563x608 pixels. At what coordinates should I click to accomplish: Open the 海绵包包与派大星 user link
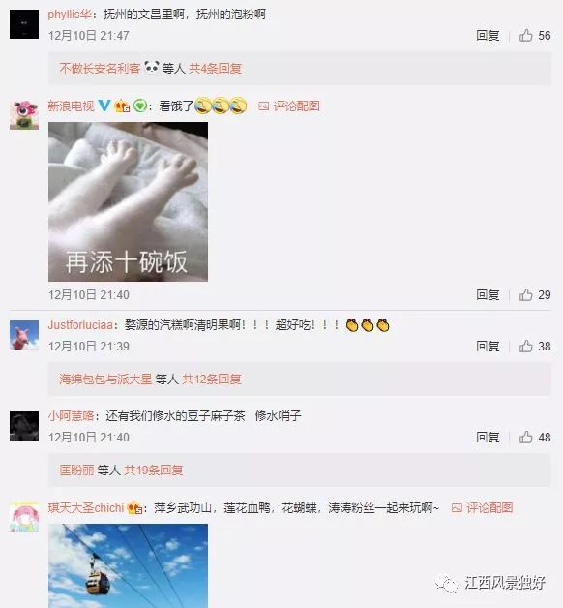[x=105, y=379]
